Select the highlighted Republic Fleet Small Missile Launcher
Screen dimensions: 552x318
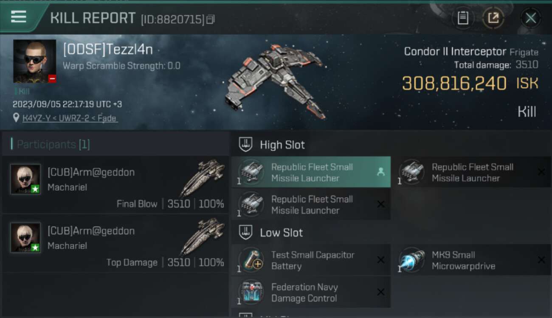311,172
